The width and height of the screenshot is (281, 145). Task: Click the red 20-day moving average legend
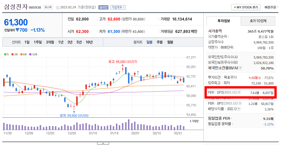[x=14, y=54]
